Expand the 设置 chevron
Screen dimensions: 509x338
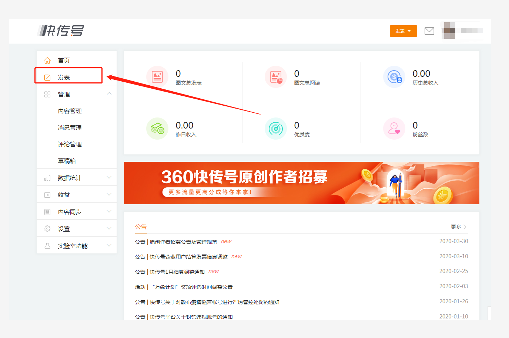tap(109, 229)
